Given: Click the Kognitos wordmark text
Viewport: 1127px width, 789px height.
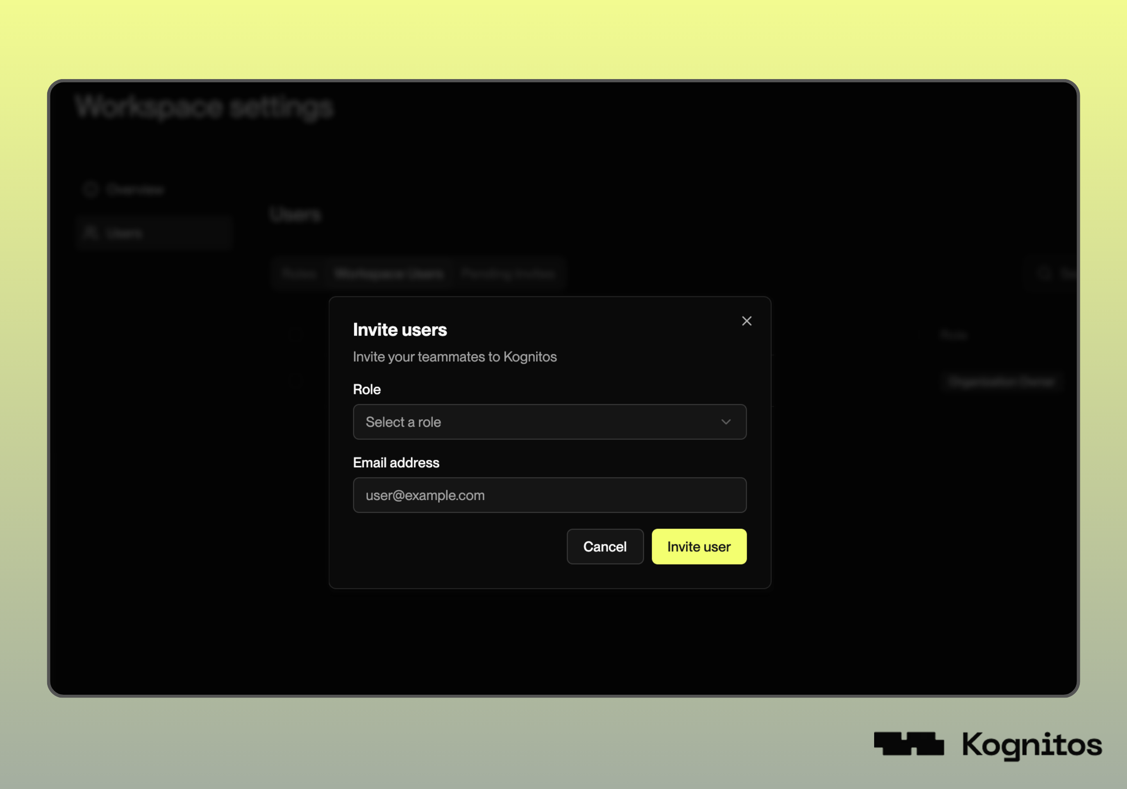Looking at the screenshot, I should [x=1032, y=745].
